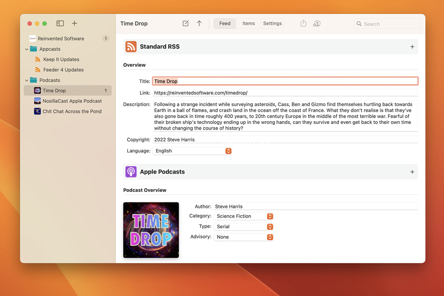Image resolution: width=444 pixels, height=296 pixels.
Task: Click the Keep It Updates RSS icon
Action: (37, 59)
